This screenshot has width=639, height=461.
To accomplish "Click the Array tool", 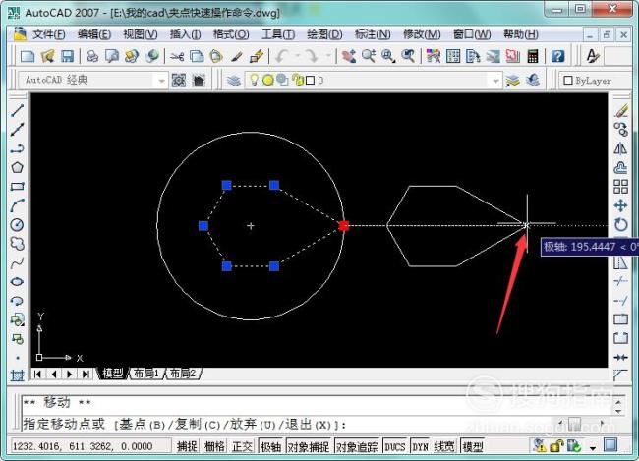I will pyautogui.click(x=621, y=187).
